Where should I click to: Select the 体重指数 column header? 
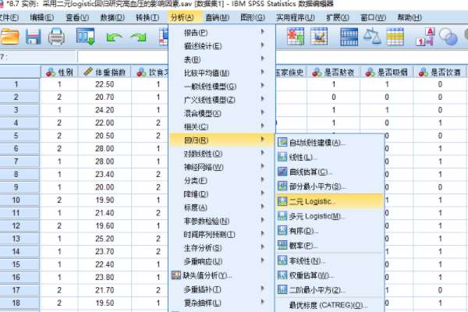(x=105, y=72)
